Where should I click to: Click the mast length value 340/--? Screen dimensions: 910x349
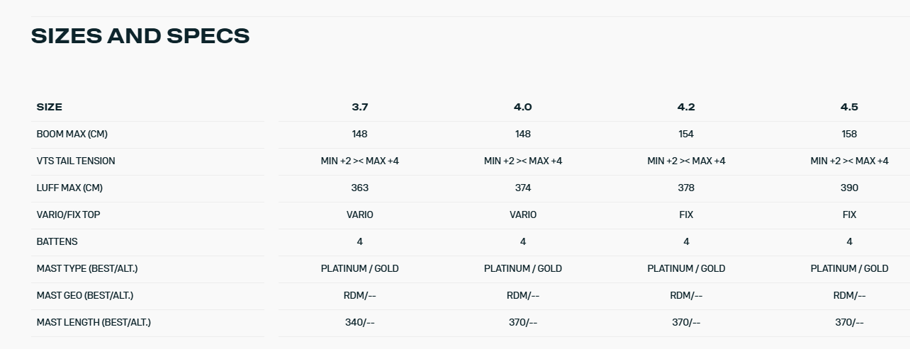tap(360, 322)
